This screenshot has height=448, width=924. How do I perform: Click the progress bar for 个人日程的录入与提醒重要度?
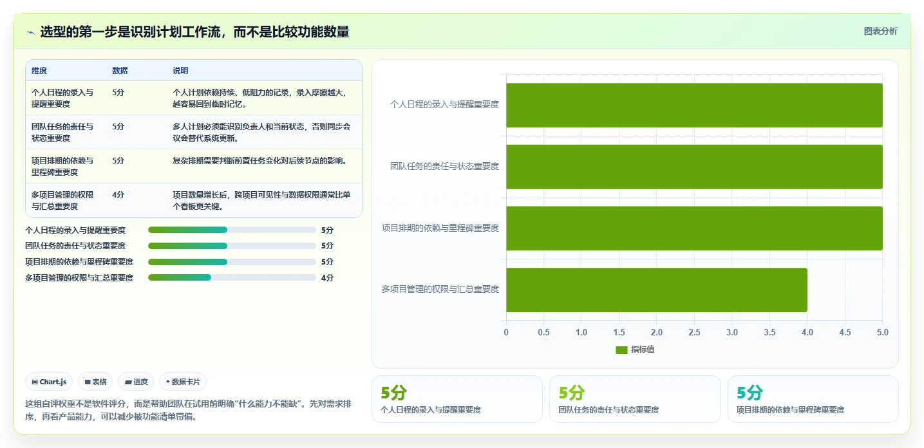[x=232, y=230]
